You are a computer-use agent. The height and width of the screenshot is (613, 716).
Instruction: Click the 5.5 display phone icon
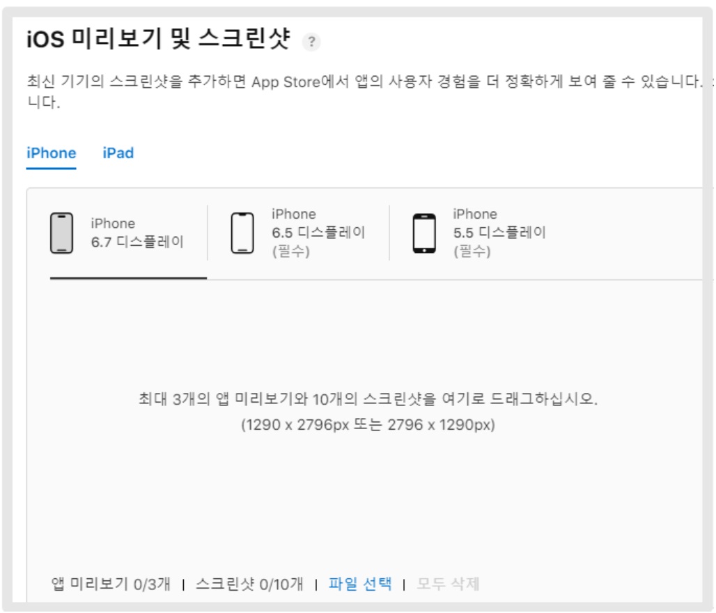tap(424, 233)
